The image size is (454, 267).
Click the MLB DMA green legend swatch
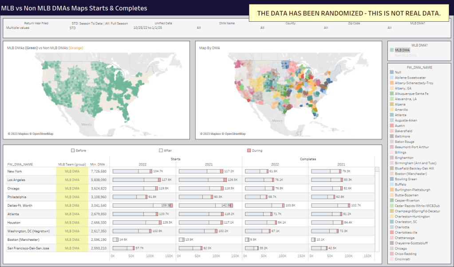click(392, 50)
